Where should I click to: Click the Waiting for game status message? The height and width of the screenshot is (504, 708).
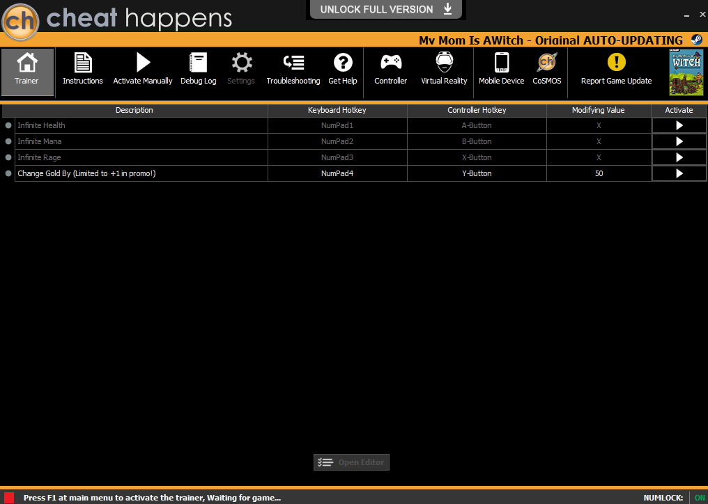pos(152,498)
